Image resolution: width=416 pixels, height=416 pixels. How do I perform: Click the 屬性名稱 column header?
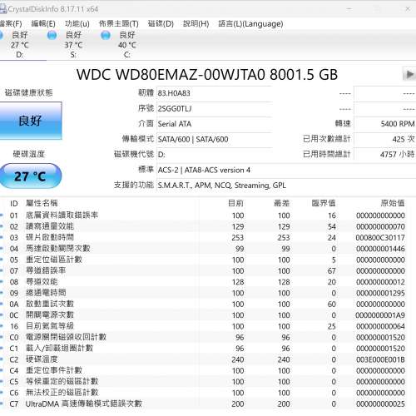tap(42, 203)
